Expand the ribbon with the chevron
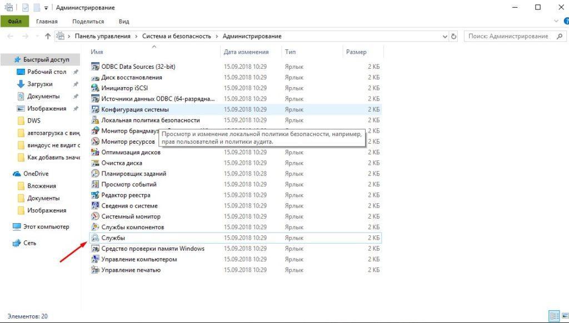Image resolution: width=569 pixels, height=323 pixels. point(556,22)
